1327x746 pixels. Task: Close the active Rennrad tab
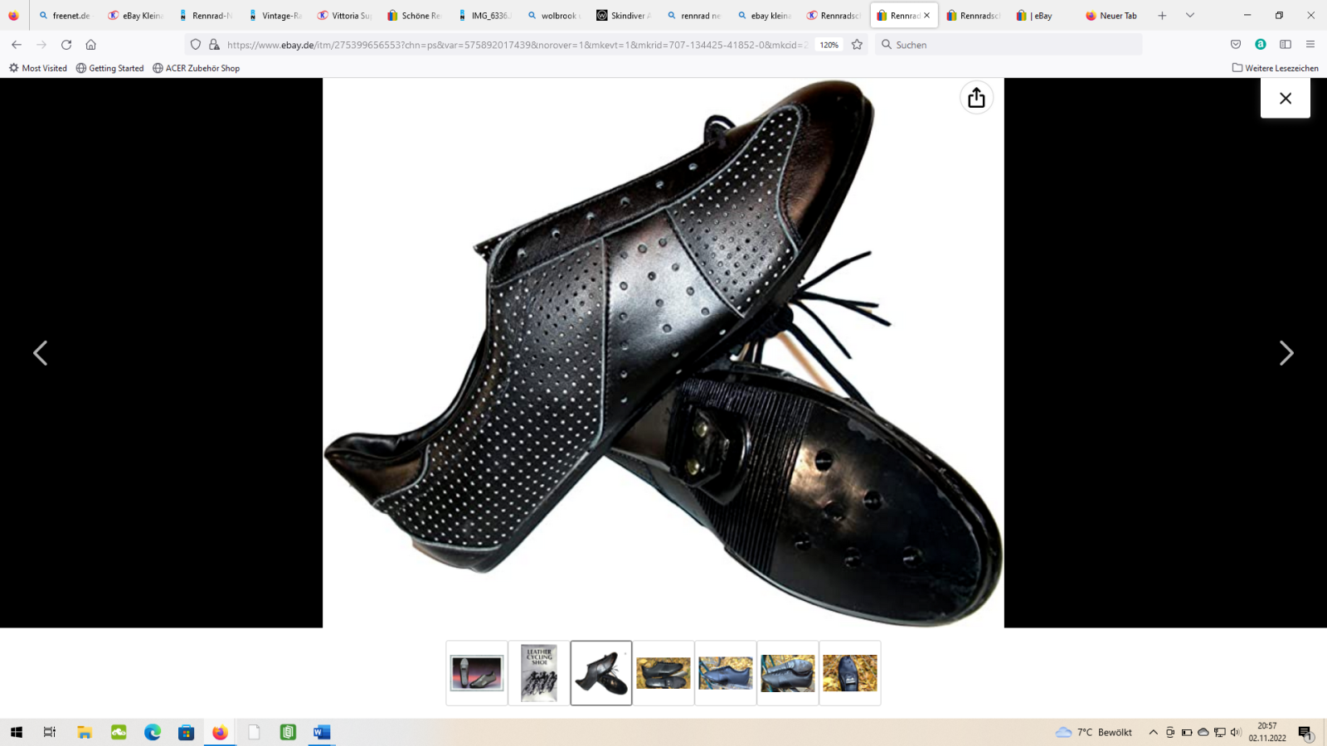(x=926, y=16)
